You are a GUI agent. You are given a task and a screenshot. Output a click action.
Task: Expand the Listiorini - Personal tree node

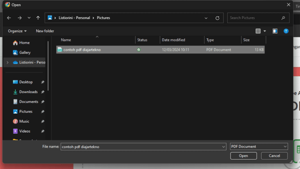coord(7,62)
